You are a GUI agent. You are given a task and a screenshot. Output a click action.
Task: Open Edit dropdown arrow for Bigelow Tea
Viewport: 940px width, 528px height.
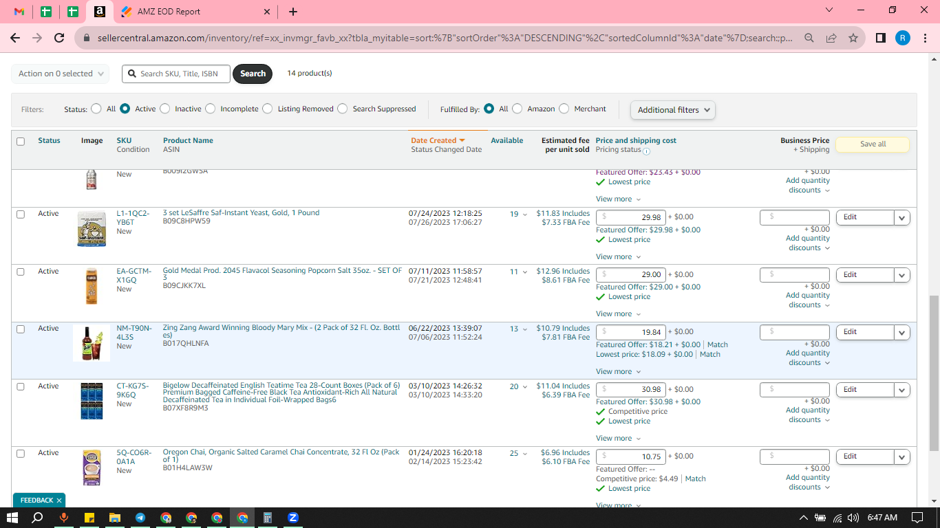click(902, 390)
